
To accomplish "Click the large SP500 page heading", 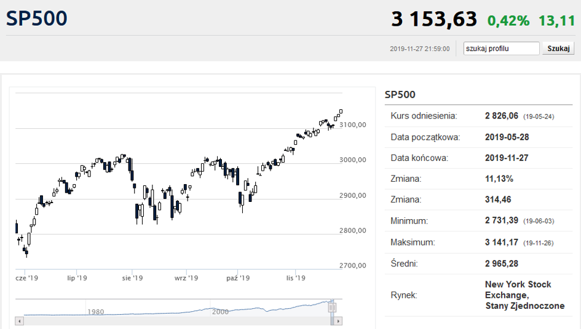I will coord(37,18).
